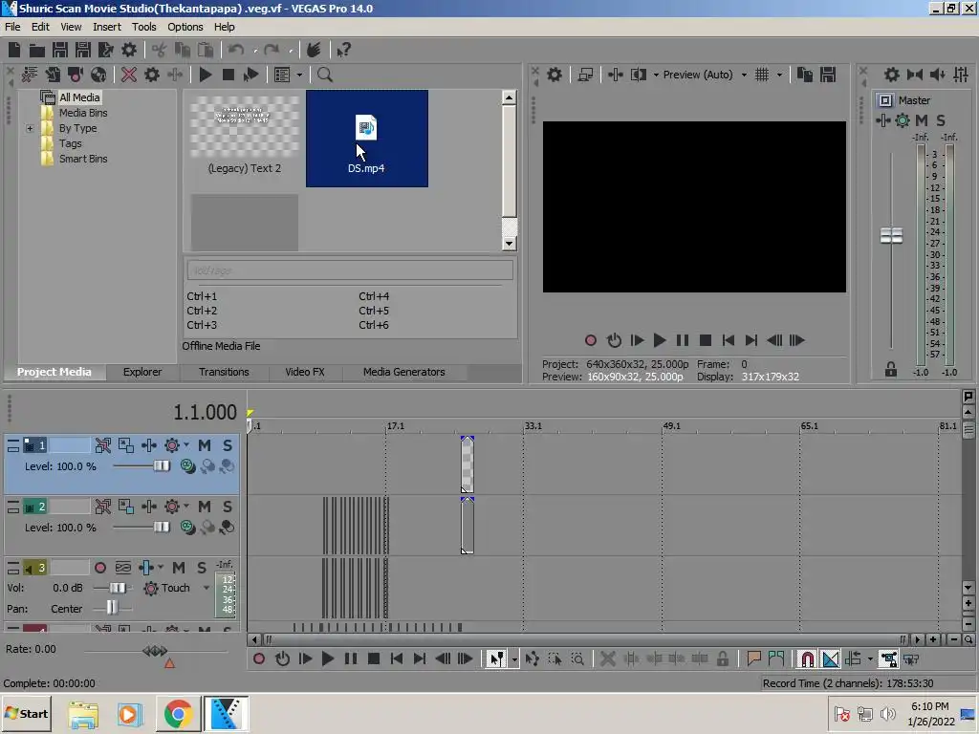Start media preview in Project Media toolbar
The height and width of the screenshot is (734, 979).
click(205, 75)
